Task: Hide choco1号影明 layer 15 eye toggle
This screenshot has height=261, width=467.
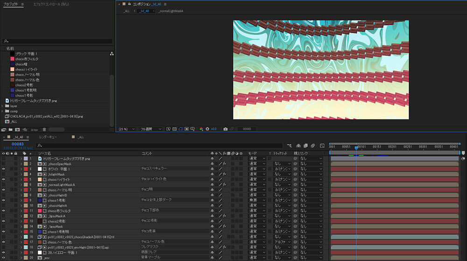Action: point(3,232)
